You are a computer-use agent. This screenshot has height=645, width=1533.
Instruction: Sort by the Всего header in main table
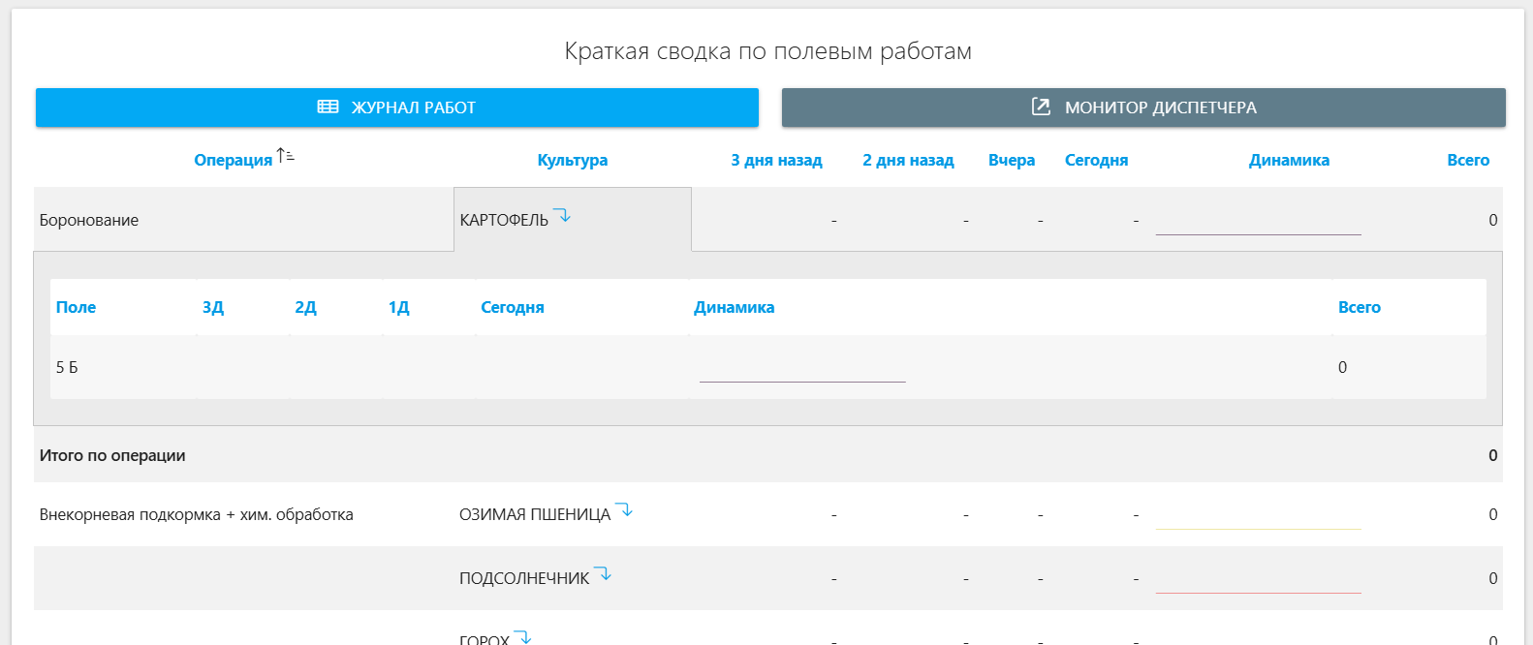[1467, 161]
